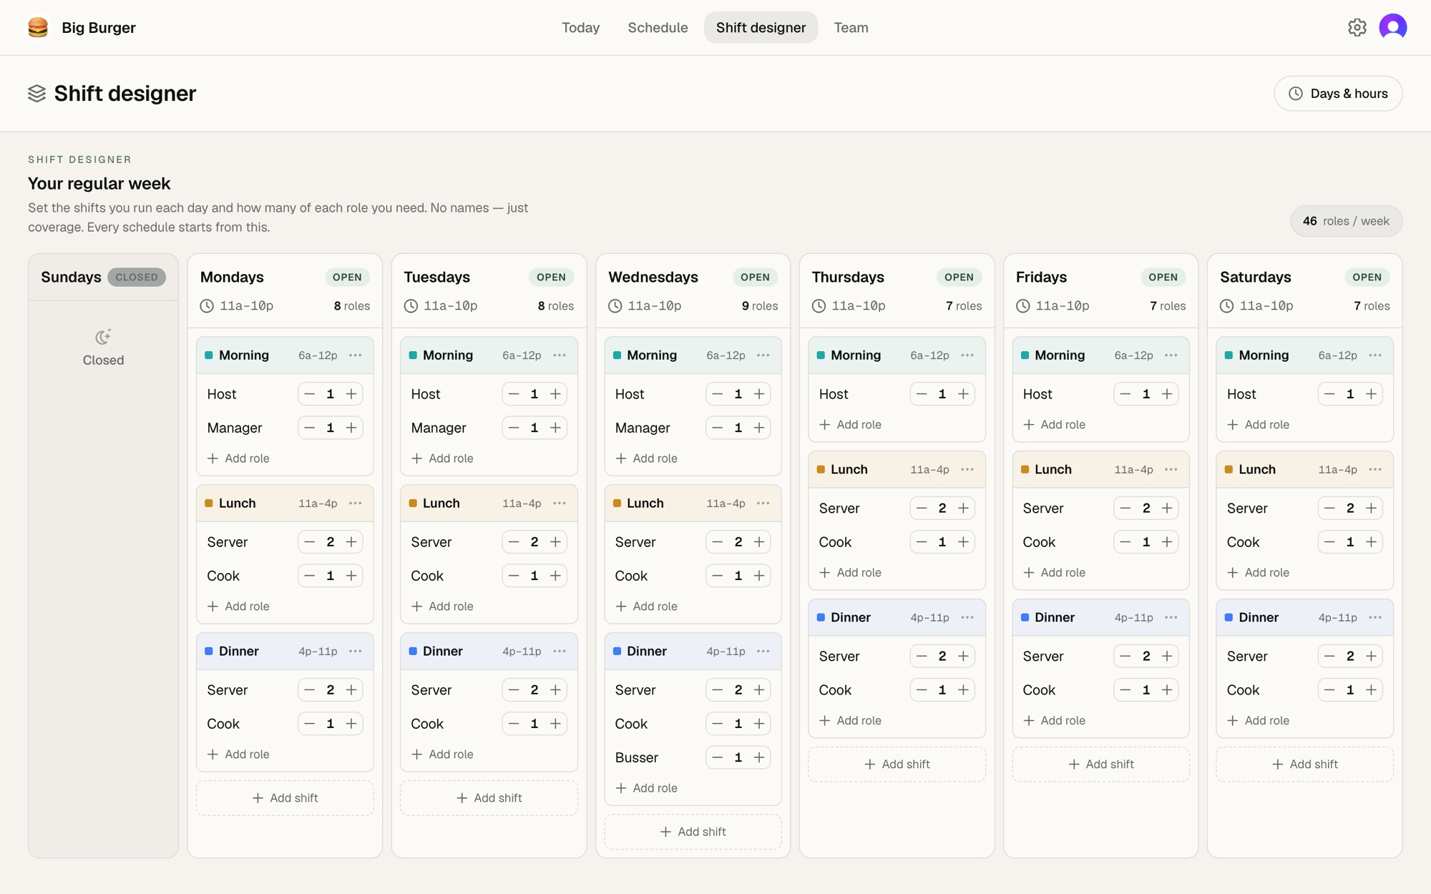Image resolution: width=1431 pixels, height=894 pixels.
Task: Decrease Server count in Saturdays Lunch
Action: click(x=1329, y=509)
